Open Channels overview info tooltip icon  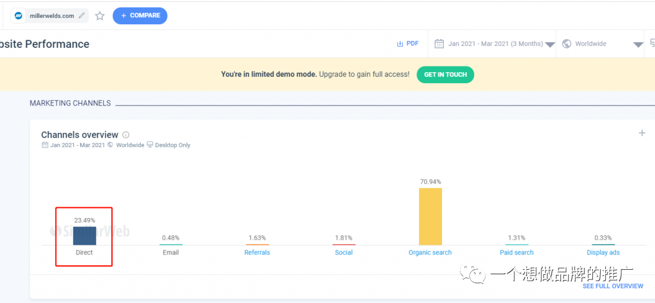pos(126,135)
